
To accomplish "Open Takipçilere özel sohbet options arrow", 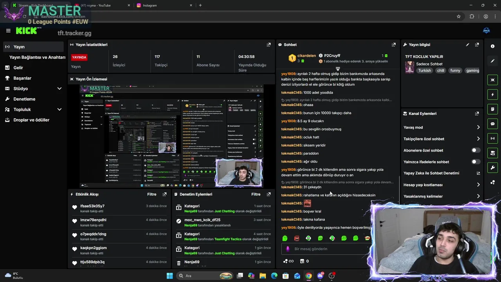I will tap(478, 139).
